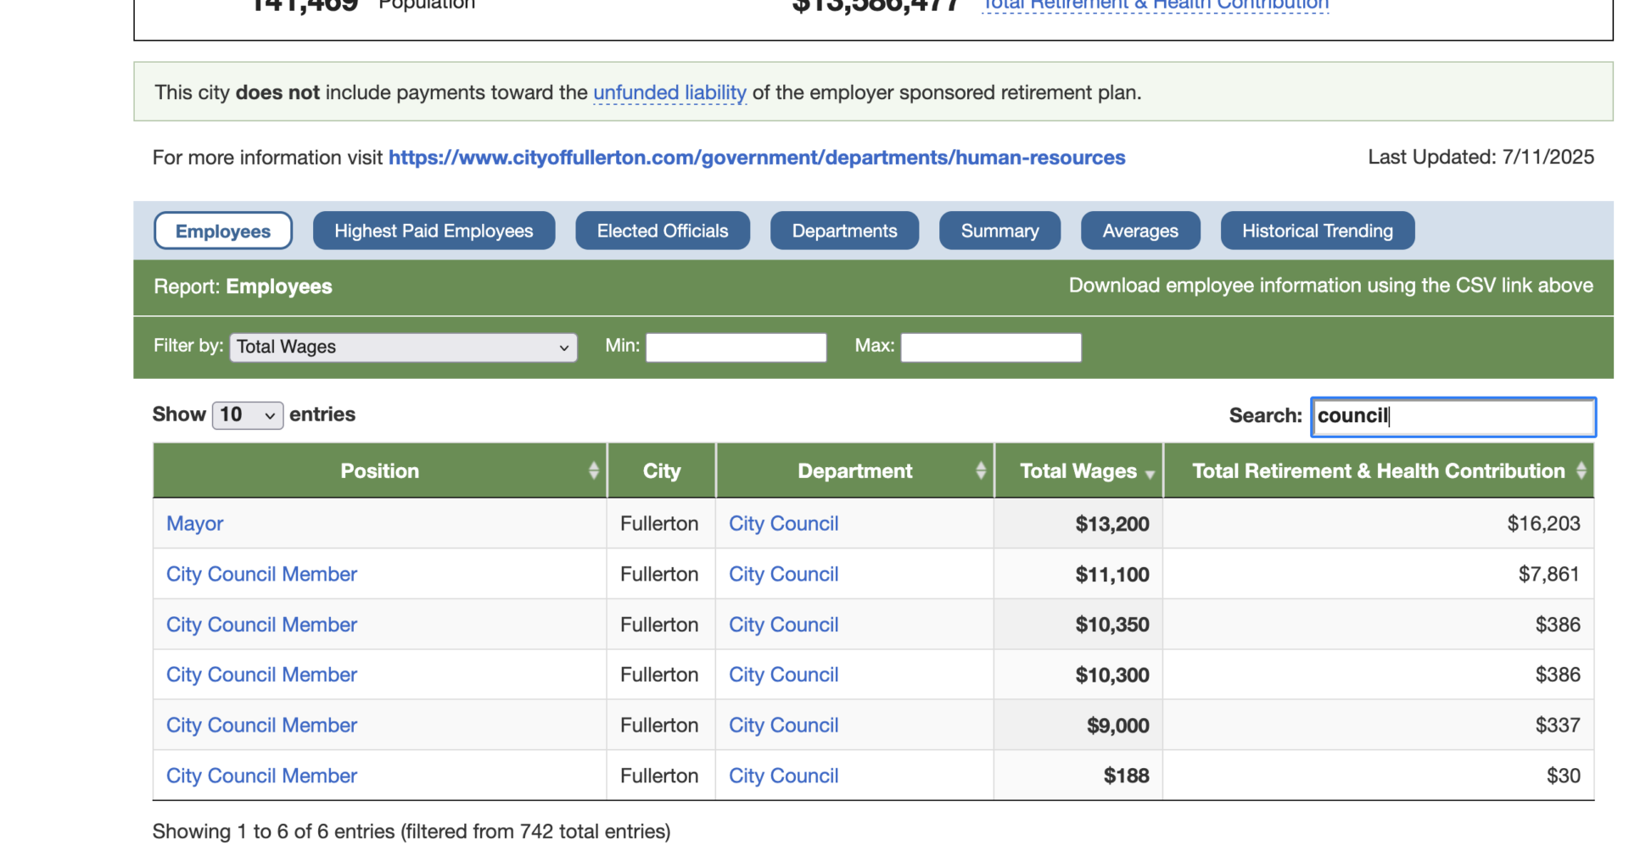
Task: Visit the City of Fullerton human resources page
Action: (x=757, y=157)
